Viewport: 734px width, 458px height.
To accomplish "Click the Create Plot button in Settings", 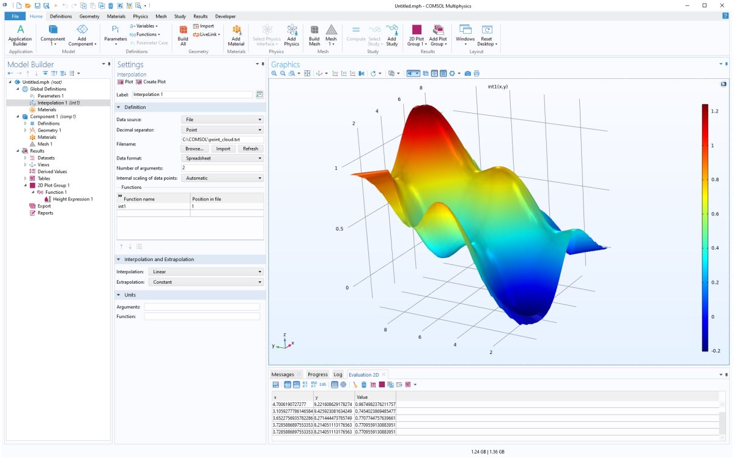I will coord(150,81).
